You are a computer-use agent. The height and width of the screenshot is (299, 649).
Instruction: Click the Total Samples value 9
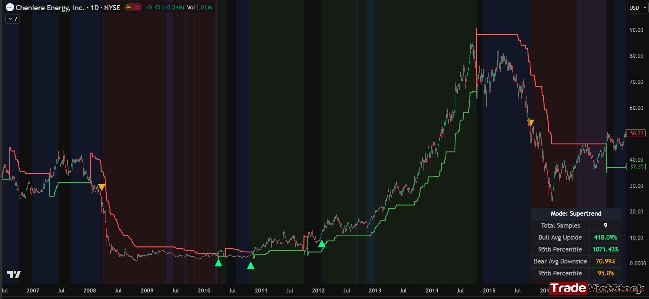[605, 225]
